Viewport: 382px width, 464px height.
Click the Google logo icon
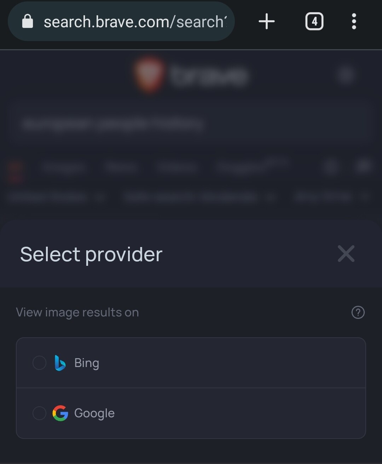coord(60,413)
